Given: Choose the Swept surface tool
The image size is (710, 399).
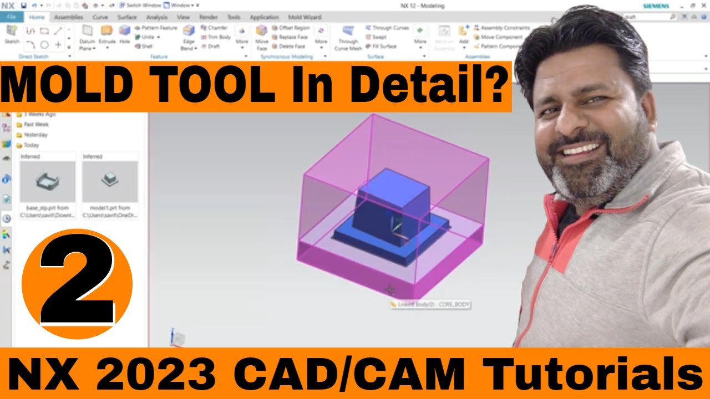Looking at the screenshot, I should point(376,37).
